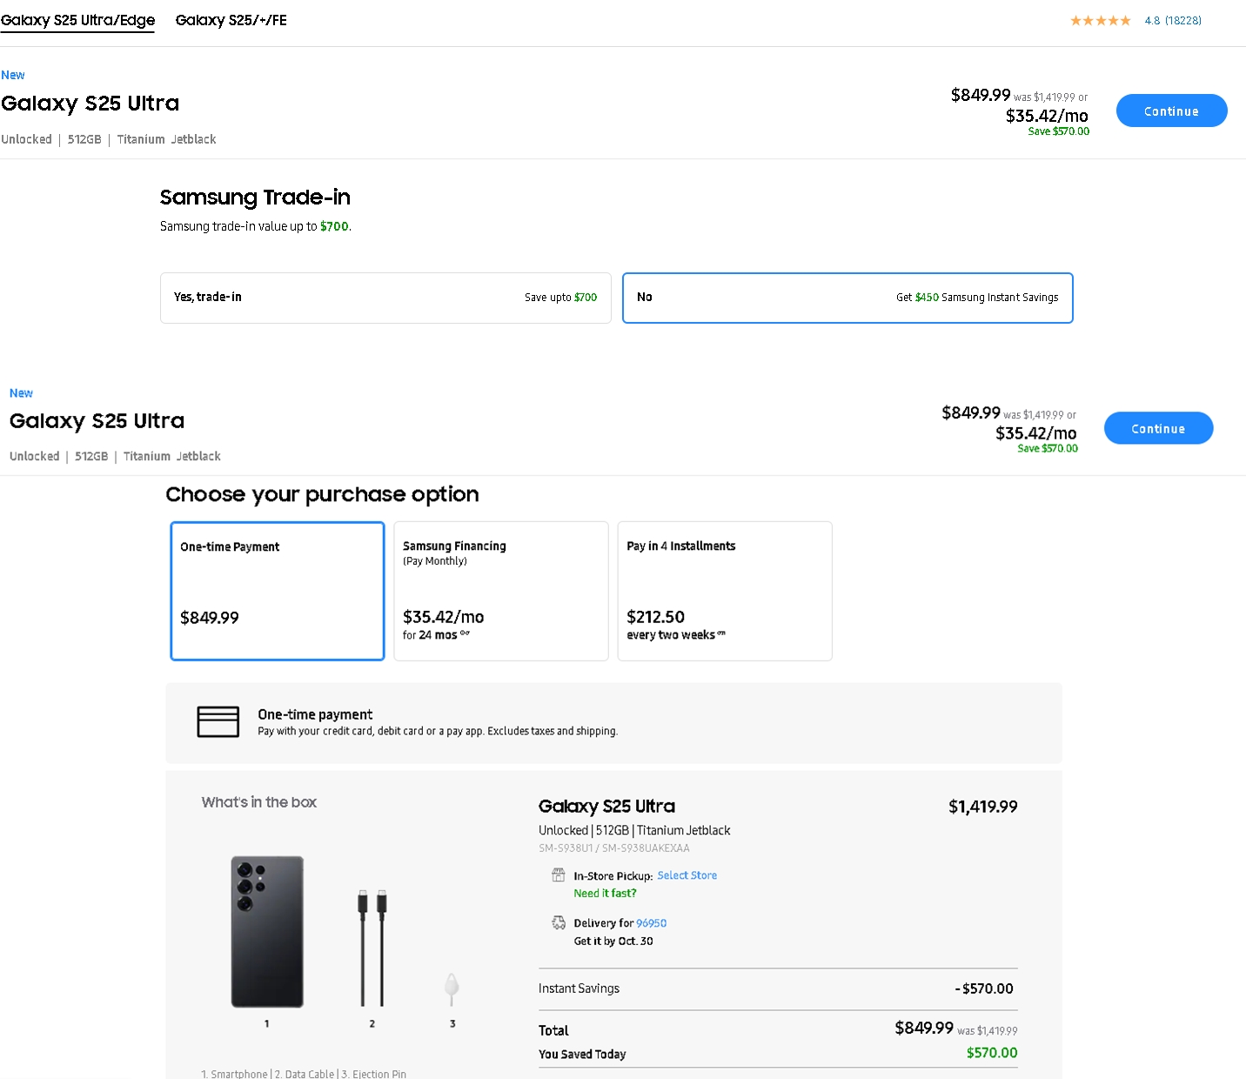Open the Select Store link

click(x=687, y=875)
